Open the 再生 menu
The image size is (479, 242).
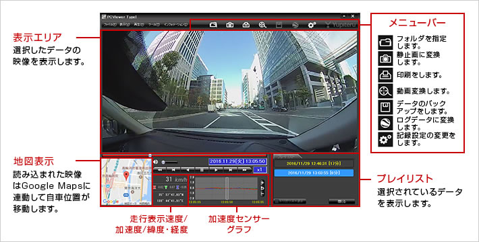click(139, 25)
